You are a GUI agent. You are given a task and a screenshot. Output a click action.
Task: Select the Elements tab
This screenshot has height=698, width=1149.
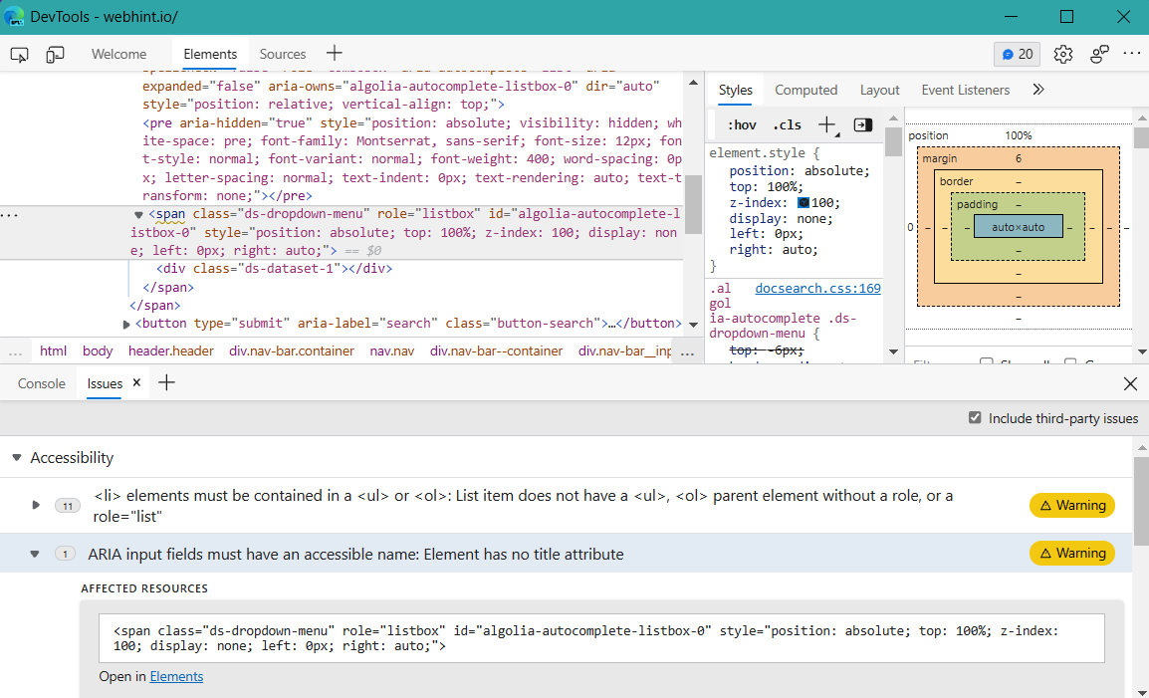210,54
